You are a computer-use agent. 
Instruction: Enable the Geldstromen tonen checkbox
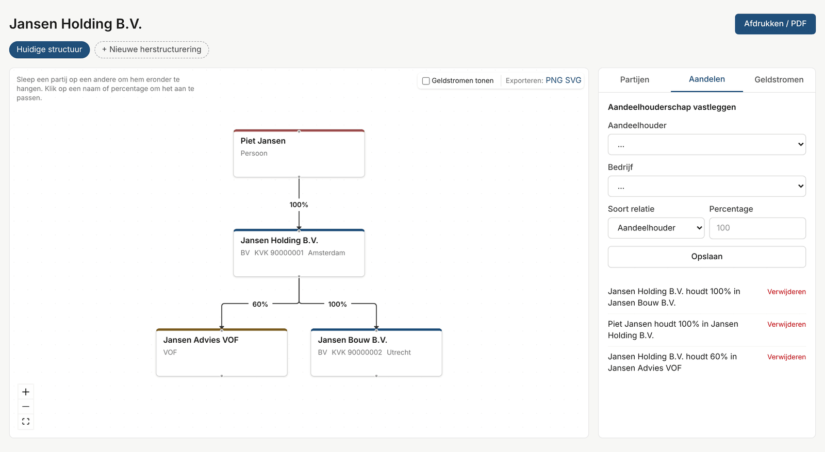426,81
